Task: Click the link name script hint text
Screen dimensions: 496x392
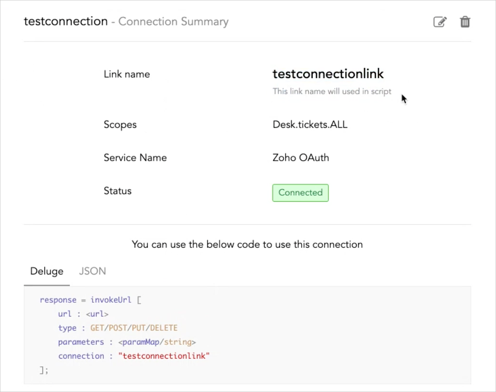Action: (332, 91)
